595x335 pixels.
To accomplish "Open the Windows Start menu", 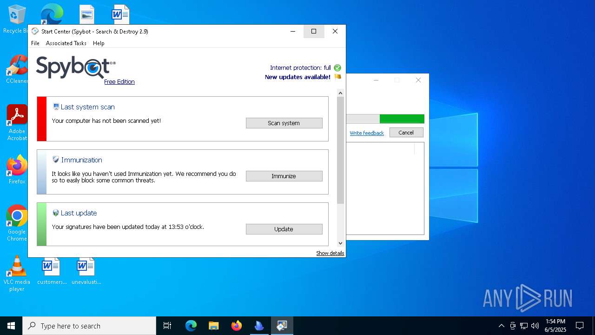I will click(11, 326).
